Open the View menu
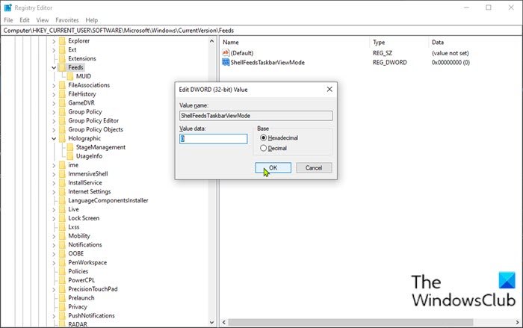 coord(43,20)
